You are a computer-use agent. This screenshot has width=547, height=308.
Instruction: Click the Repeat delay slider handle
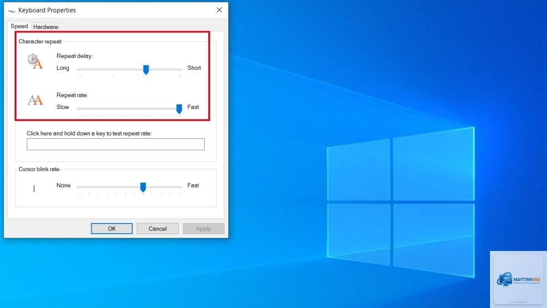tap(146, 69)
